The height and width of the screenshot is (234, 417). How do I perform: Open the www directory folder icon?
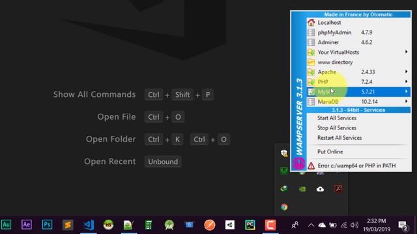click(311, 62)
